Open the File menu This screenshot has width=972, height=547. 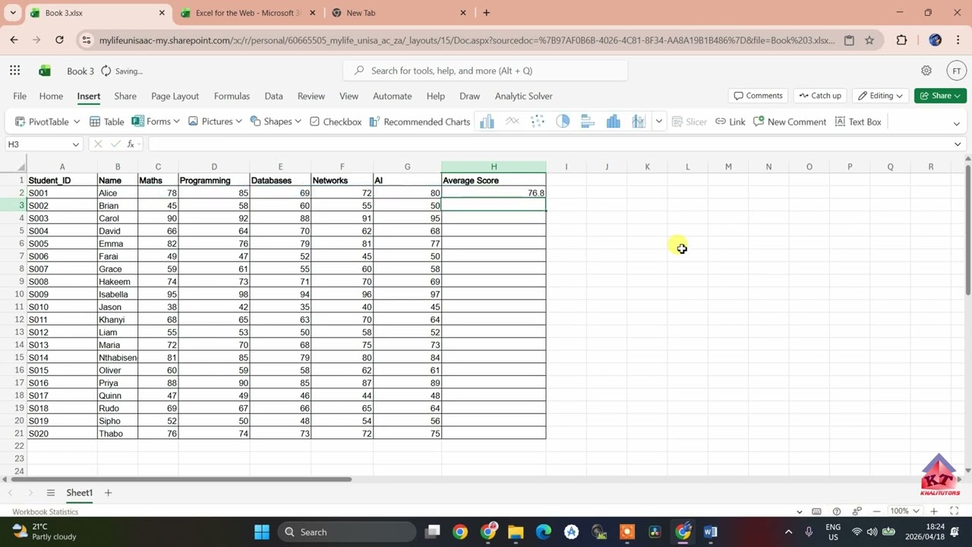(20, 96)
